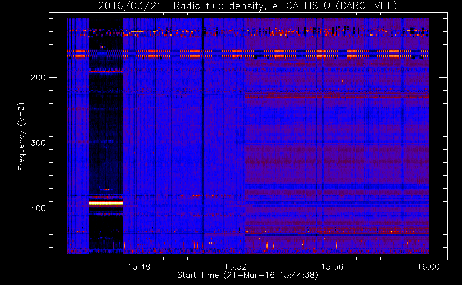This screenshot has height=285, width=462.
Task: Click the "200" frequency tick label
Action: (38, 78)
